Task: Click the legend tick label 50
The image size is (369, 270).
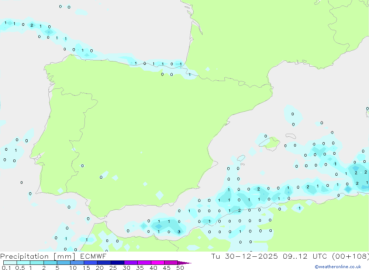Action: coord(180,268)
